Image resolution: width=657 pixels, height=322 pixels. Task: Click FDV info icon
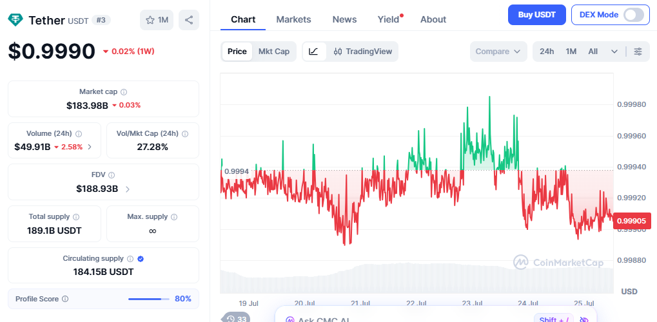pyautogui.click(x=112, y=175)
